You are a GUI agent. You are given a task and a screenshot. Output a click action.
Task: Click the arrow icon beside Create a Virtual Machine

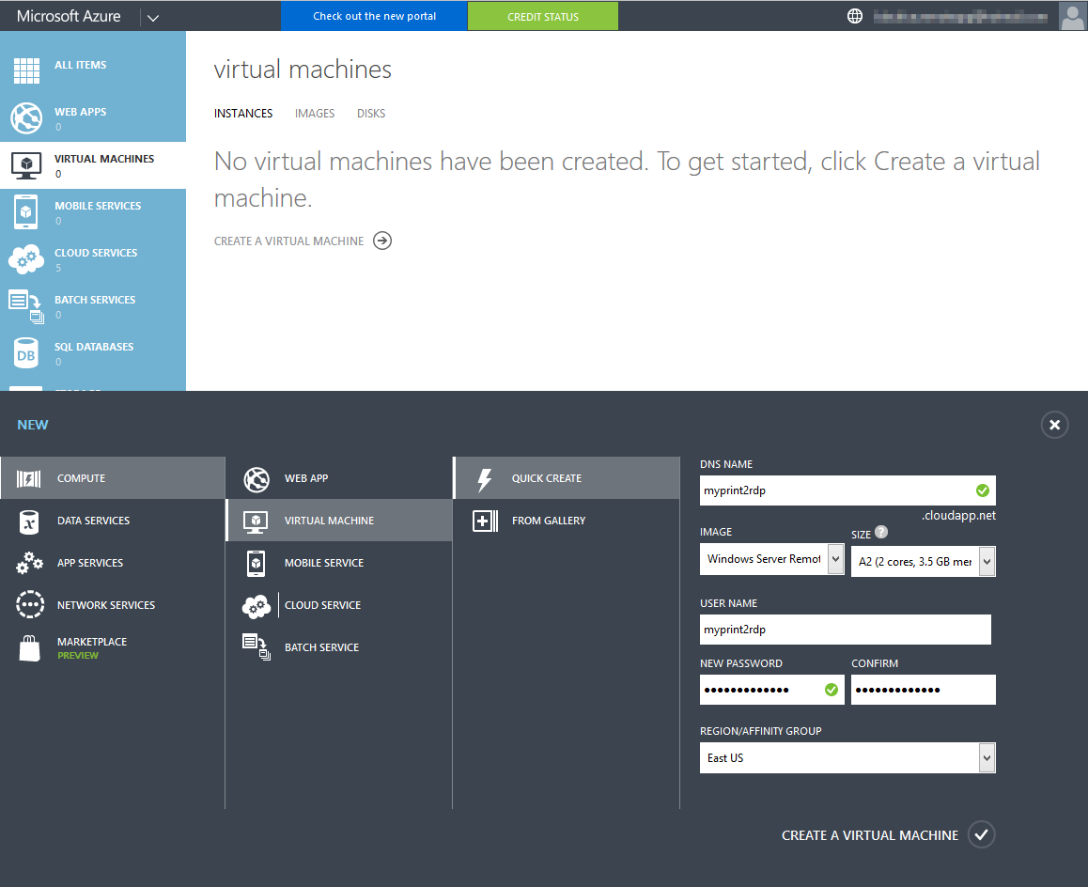tap(382, 241)
